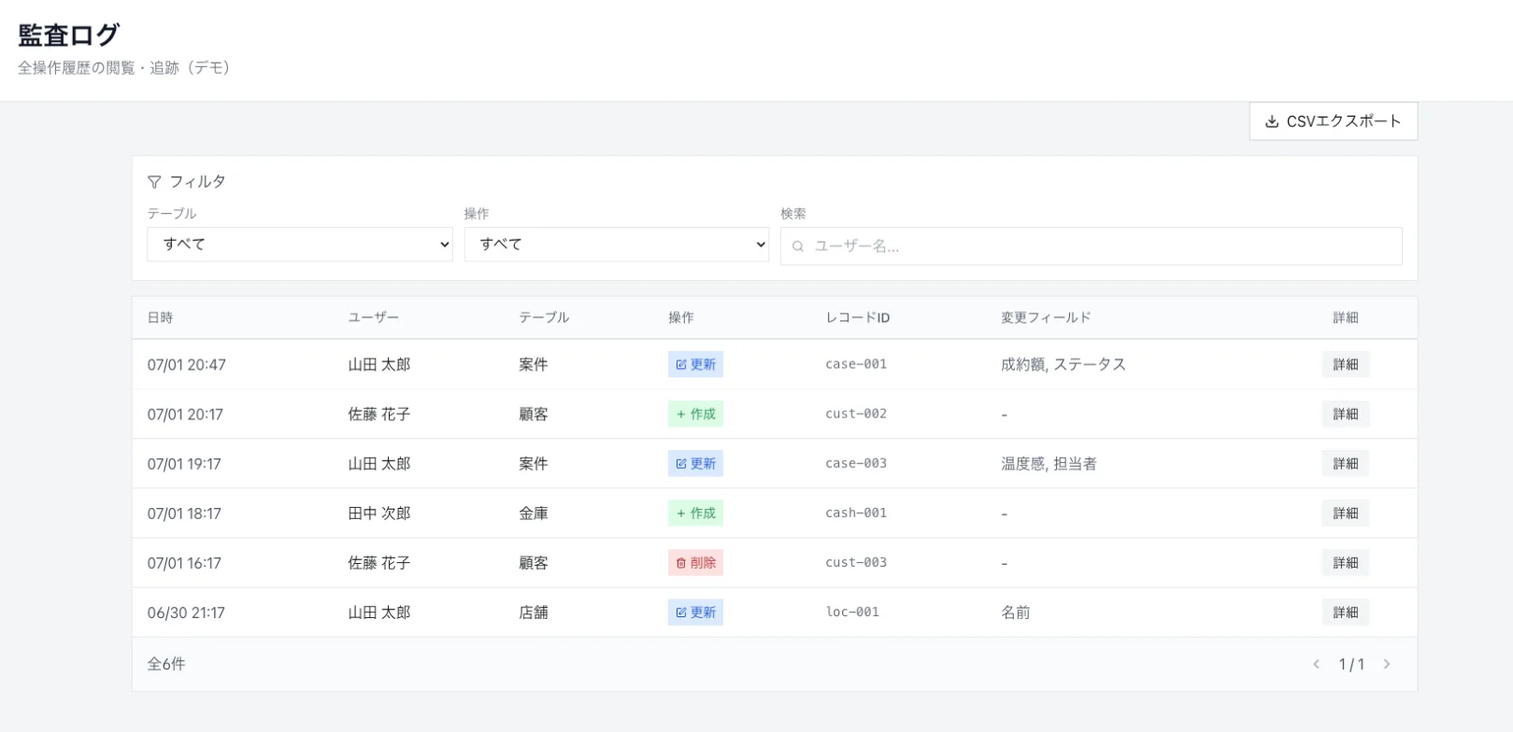Viewport: 1513px width, 732px height.
Task: Click record ID case-003
Action: click(x=856, y=463)
